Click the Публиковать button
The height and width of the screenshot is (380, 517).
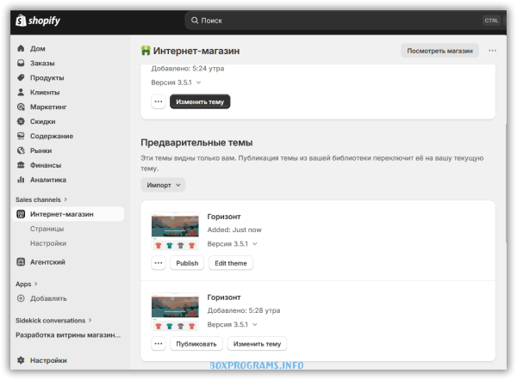196,344
